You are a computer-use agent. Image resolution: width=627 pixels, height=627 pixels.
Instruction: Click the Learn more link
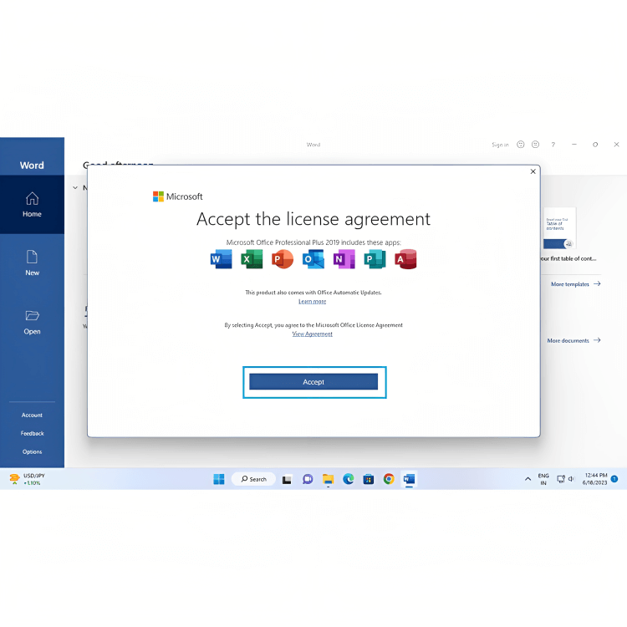pyautogui.click(x=313, y=302)
